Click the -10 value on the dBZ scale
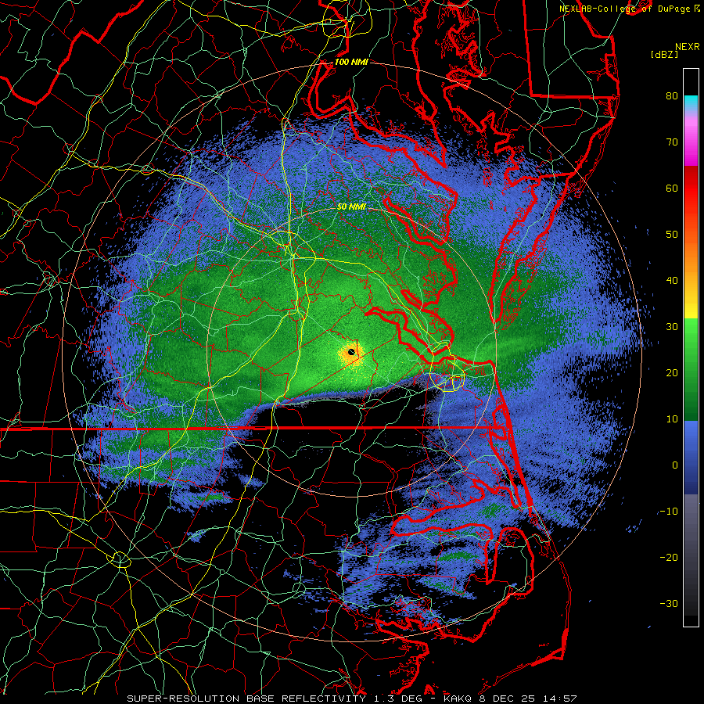704x704 pixels. pyautogui.click(x=669, y=512)
